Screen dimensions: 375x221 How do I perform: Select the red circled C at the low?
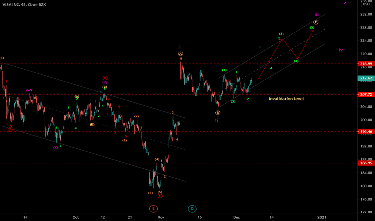tap(160, 196)
